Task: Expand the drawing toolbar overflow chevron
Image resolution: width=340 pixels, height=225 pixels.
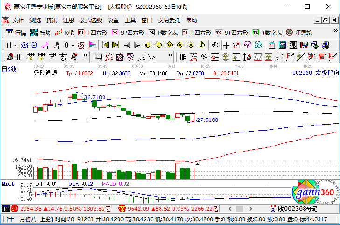Action: coord(86,55)
